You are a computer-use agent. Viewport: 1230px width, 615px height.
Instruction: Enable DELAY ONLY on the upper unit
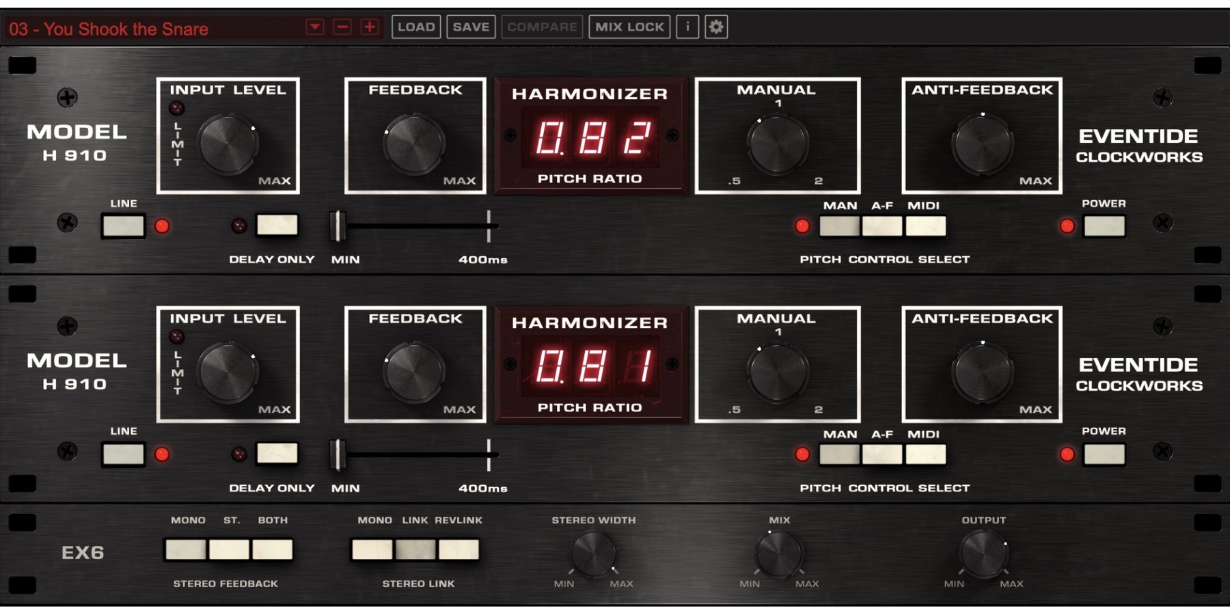(x=277, y=225)
